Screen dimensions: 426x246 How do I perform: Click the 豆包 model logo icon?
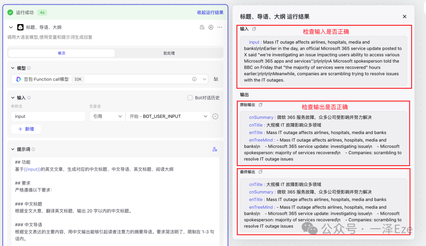[19, 79]
